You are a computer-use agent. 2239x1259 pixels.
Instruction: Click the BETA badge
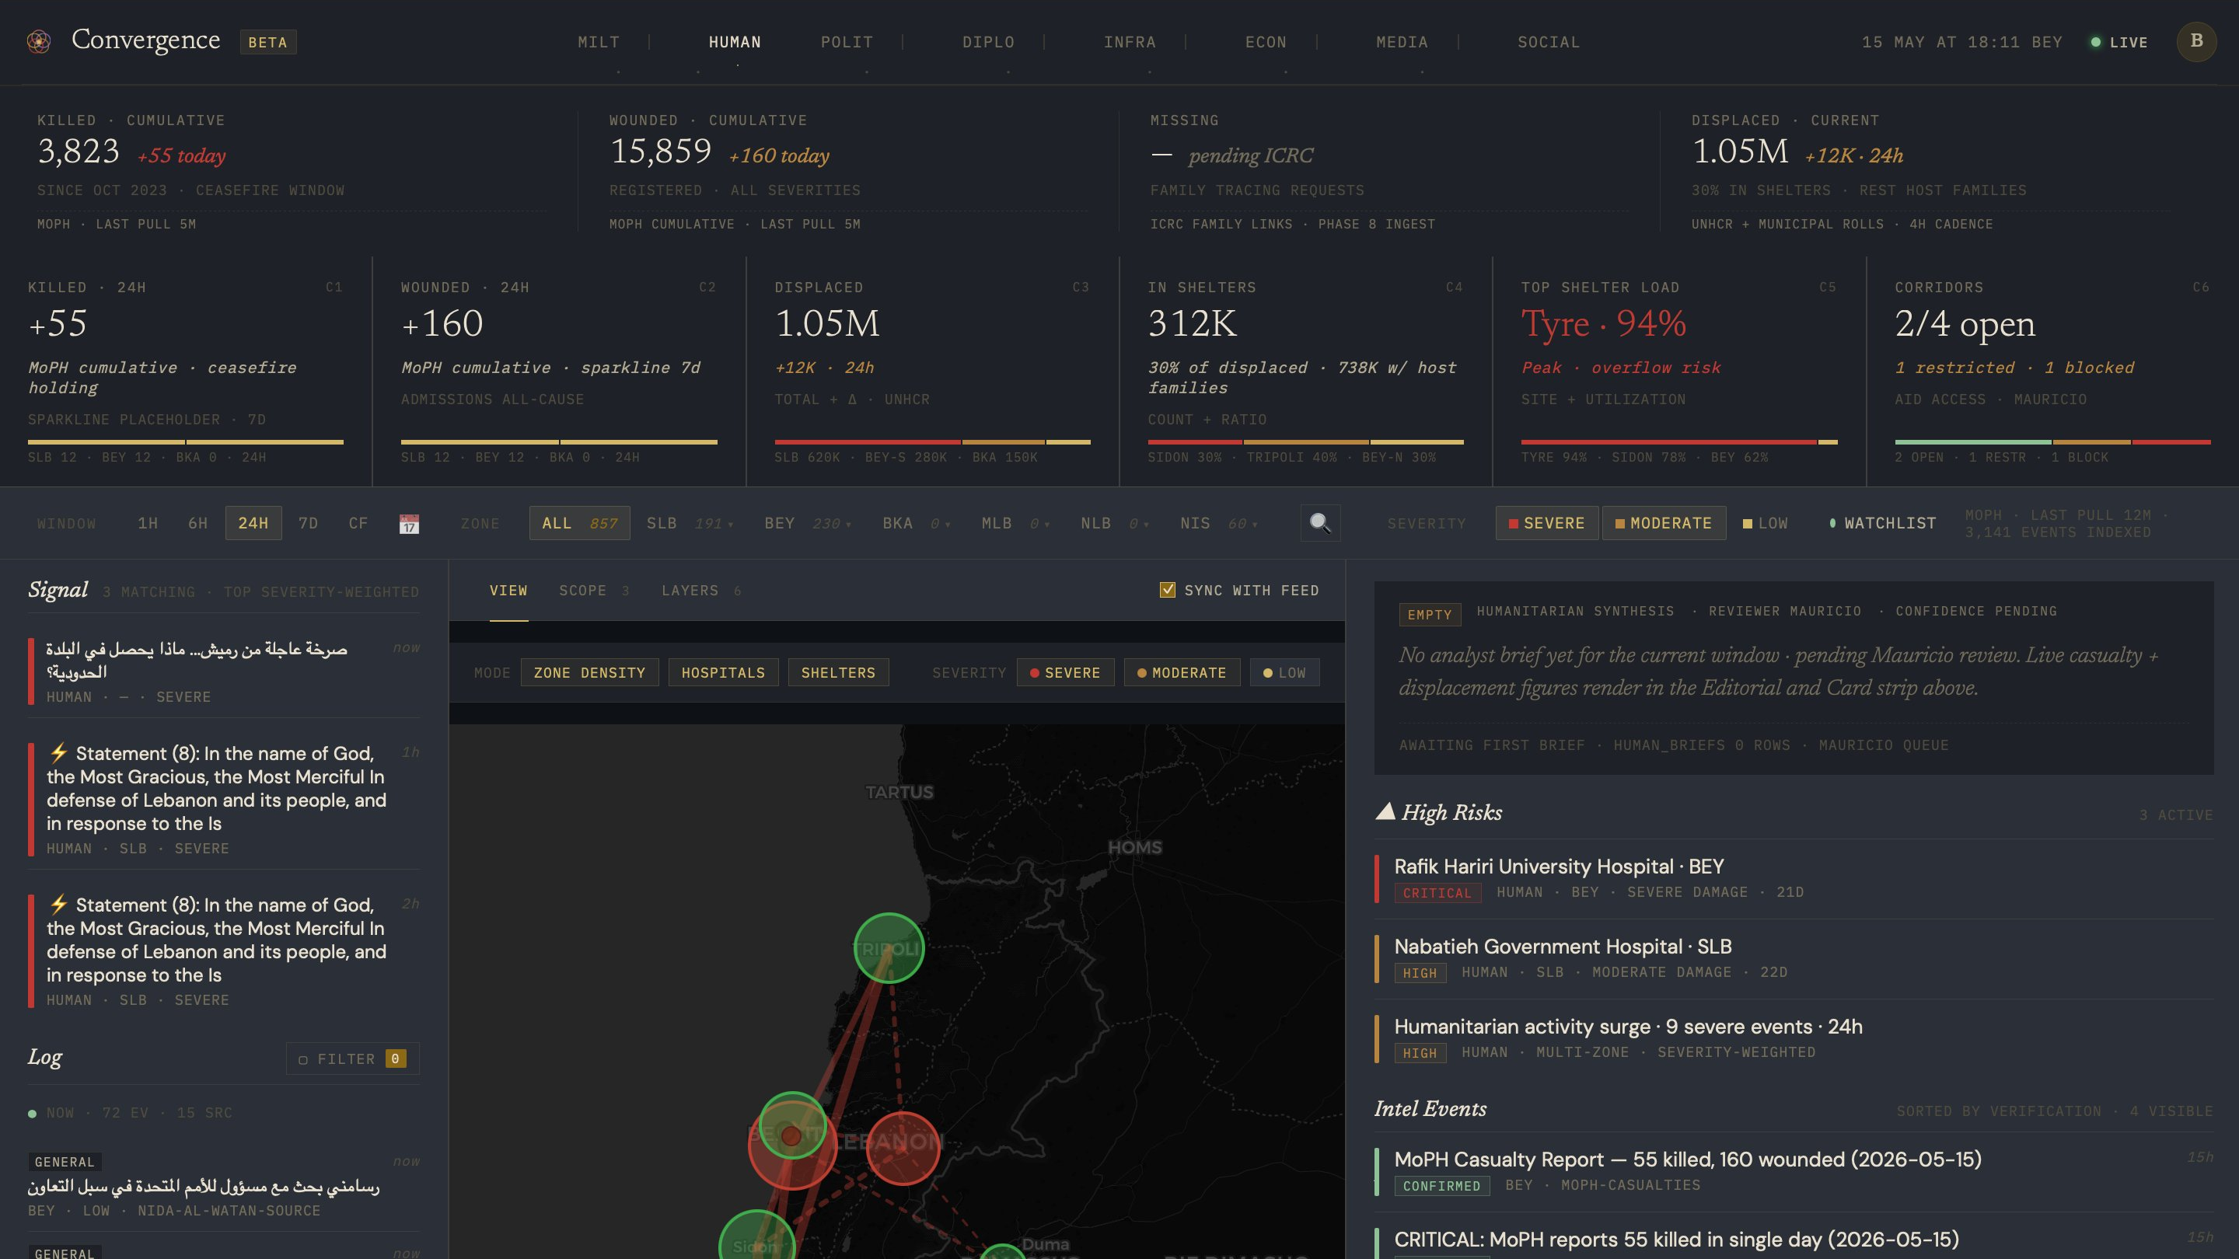[267, 42]
